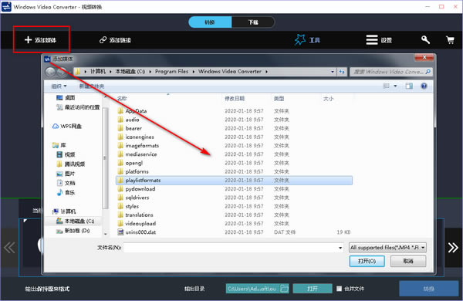Select Local Disk (C:) in sidebar
463x301 pixels.
pos(75,221)
